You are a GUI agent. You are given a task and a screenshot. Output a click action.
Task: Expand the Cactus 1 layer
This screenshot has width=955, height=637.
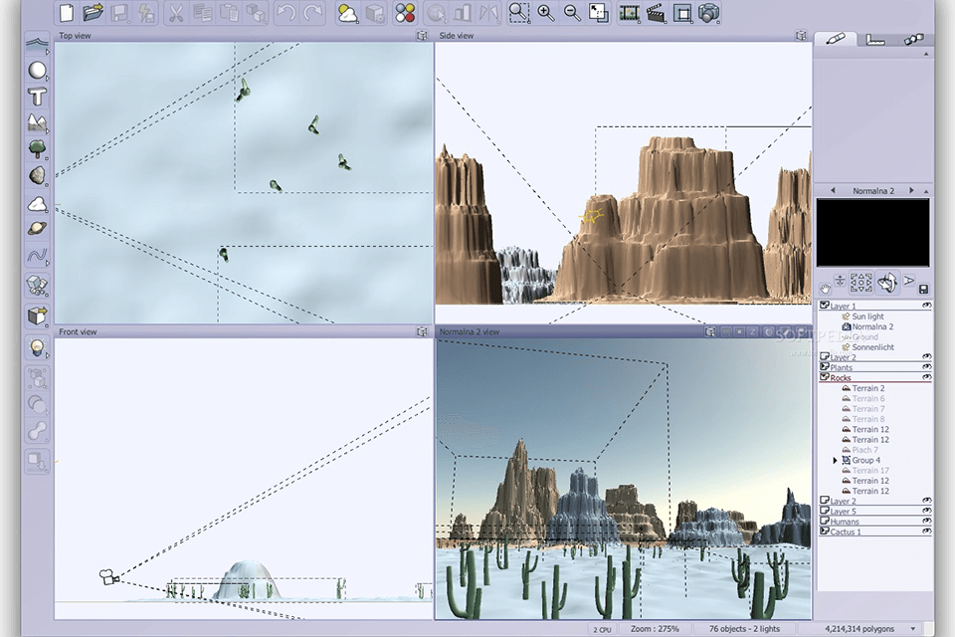coord(824,531)
